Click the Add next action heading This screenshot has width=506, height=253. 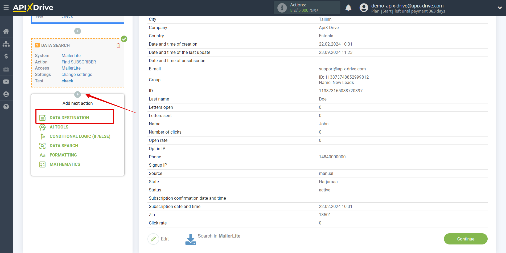77,103
